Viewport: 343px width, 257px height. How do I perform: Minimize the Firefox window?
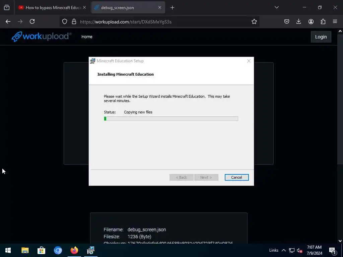click(x=304, y=7)
